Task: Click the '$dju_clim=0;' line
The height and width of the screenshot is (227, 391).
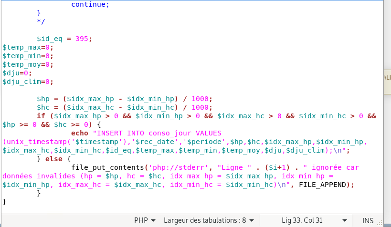Action: 28,82
